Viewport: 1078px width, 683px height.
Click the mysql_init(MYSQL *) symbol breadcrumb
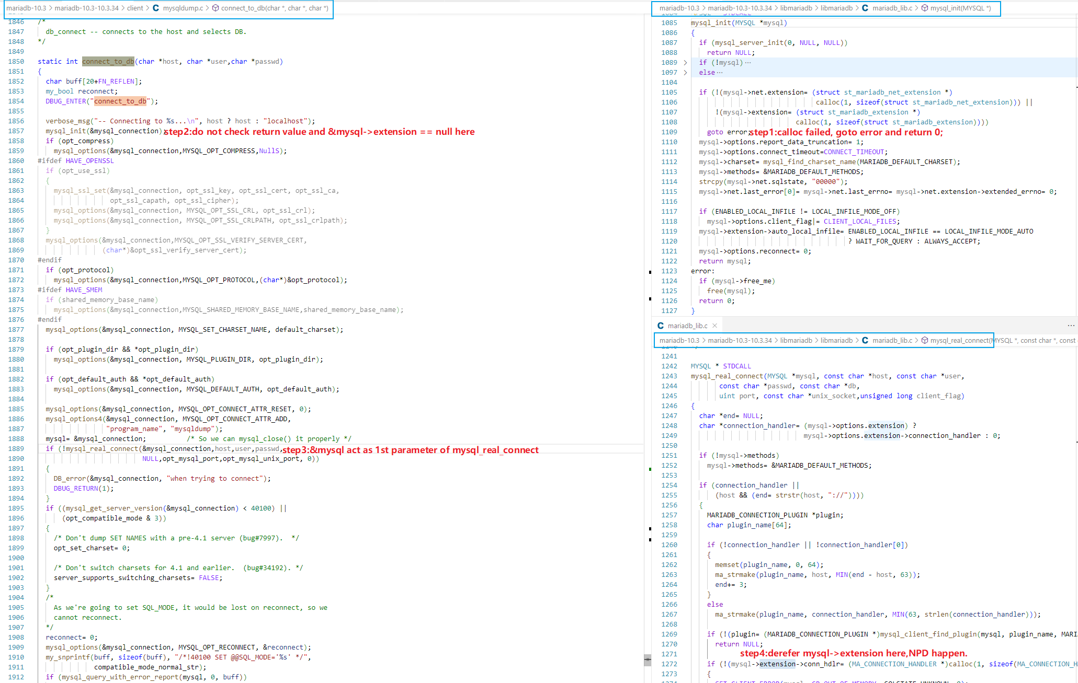coord(960,8)
